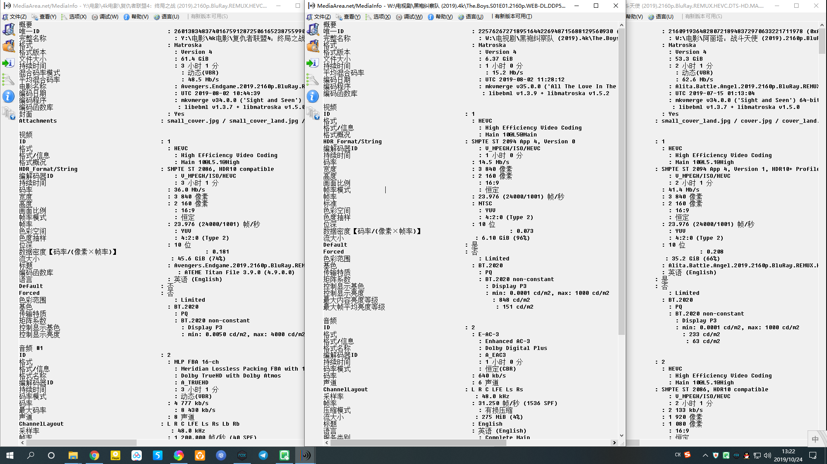Click bottom documents-arrow icon in The Boys window sidebar
The image size is (827, 464).
tap(313, 113)
